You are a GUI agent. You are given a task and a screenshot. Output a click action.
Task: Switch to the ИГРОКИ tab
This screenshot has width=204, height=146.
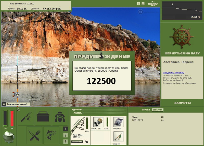coord(146,110)
